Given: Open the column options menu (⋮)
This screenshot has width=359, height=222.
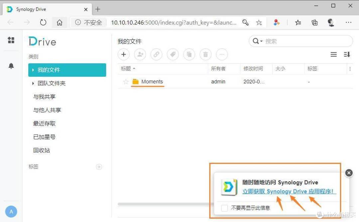Looking at the screenshot, I should [x=350, y=68].
